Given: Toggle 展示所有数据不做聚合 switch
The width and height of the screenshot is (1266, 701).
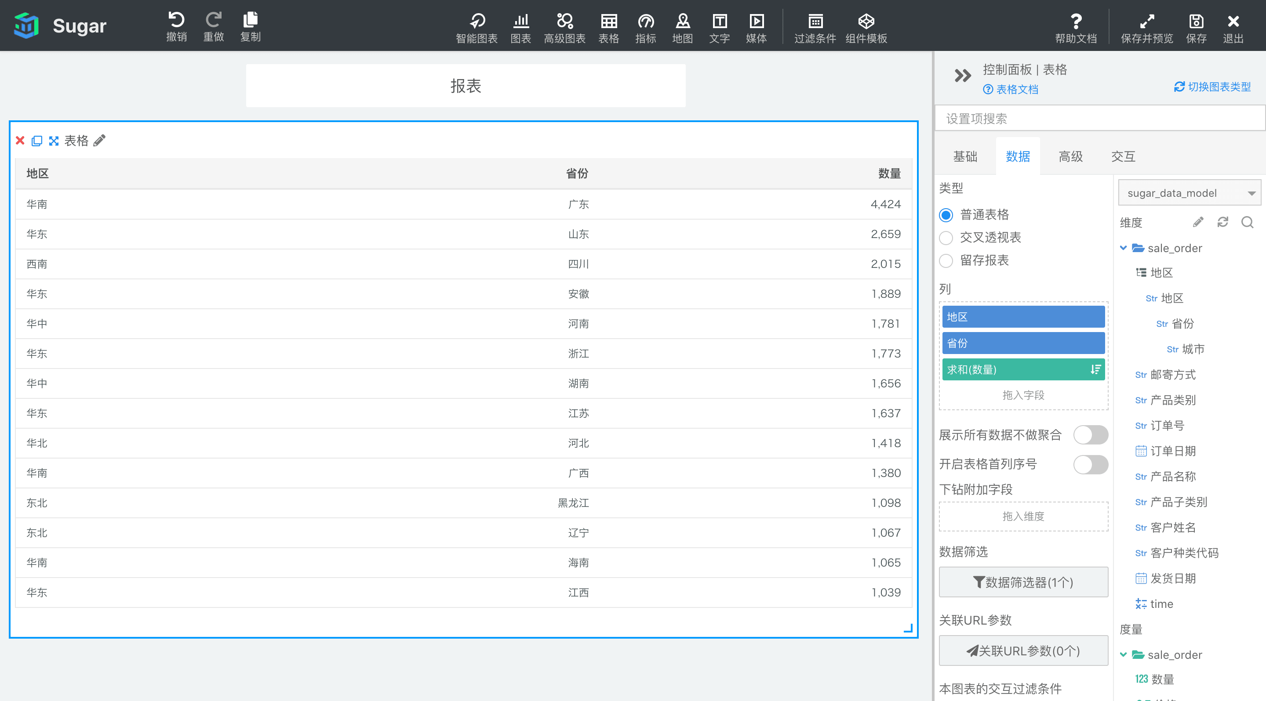Looking at the screenshot, I should click(1091, 435).
